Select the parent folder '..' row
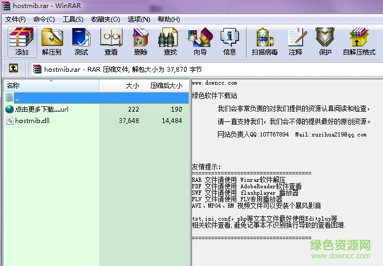The height and width of the screenshot is (266, 383). click(97, 98)
